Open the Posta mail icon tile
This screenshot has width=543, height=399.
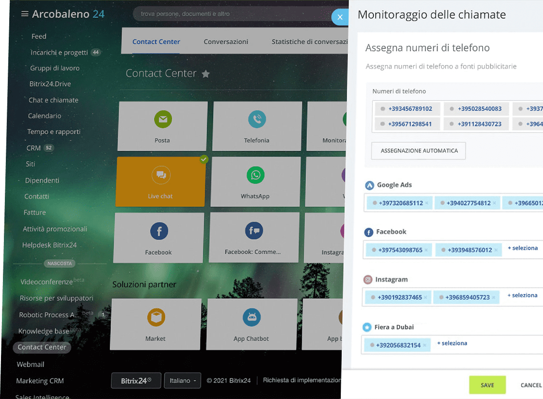point(163,126)
